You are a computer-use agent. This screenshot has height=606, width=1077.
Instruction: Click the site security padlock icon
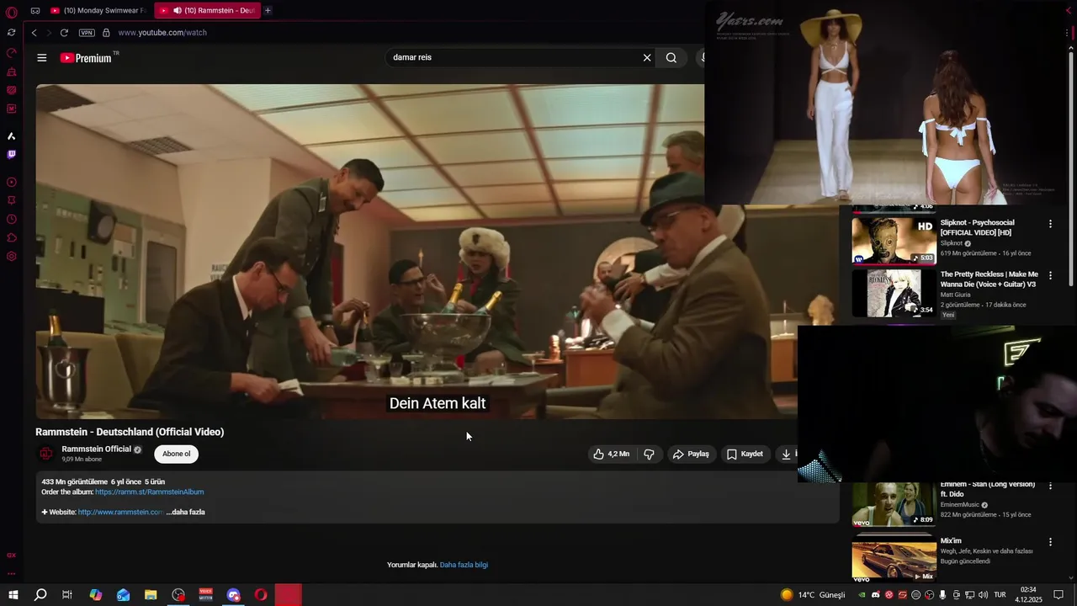point(106,33)
